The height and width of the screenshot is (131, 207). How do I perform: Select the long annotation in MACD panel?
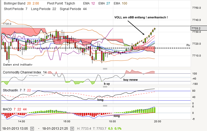(117, 116)
